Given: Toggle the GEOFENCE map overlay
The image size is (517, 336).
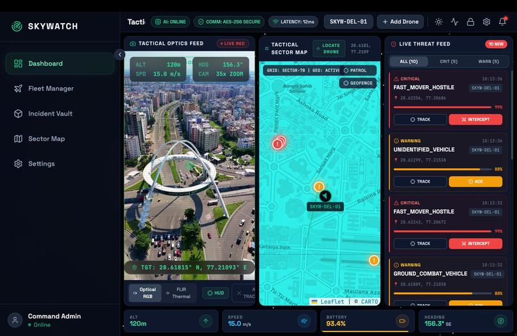Looking at the screenshot, I should [x=358, y=83].
